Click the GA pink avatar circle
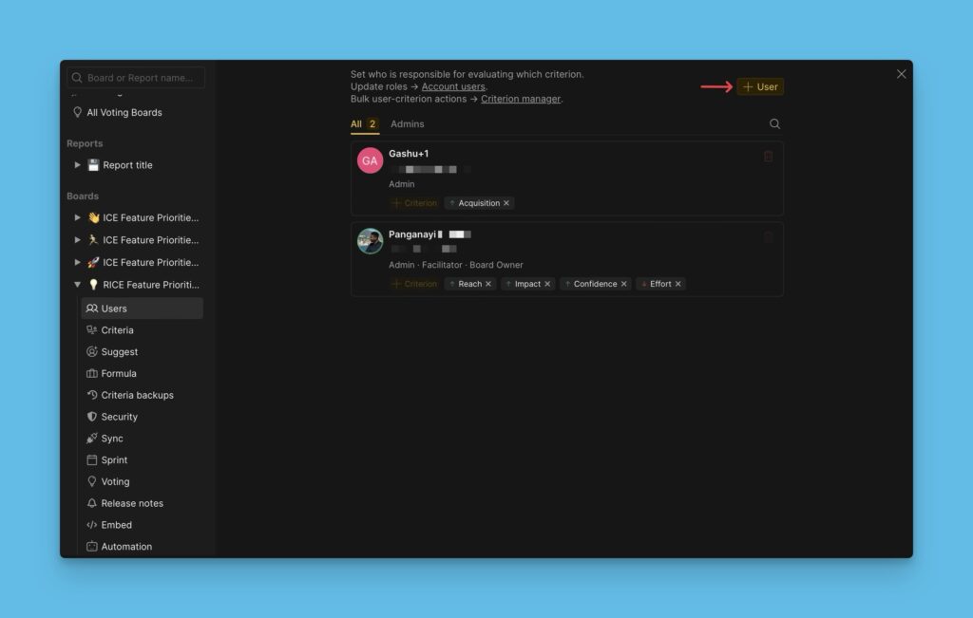The width and height of the screenshot is (973, 618). [370, 160]
